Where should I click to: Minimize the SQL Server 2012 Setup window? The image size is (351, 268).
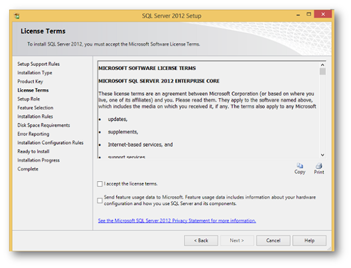coord(298,15)
